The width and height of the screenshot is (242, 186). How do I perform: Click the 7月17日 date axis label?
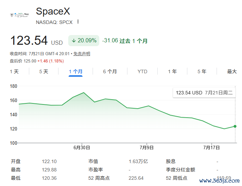pyautogui.click(x=211, y=148)
